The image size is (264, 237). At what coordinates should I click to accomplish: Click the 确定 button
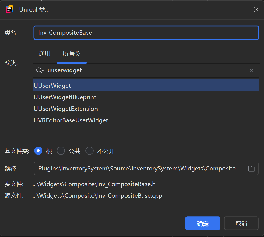[203, 223]
